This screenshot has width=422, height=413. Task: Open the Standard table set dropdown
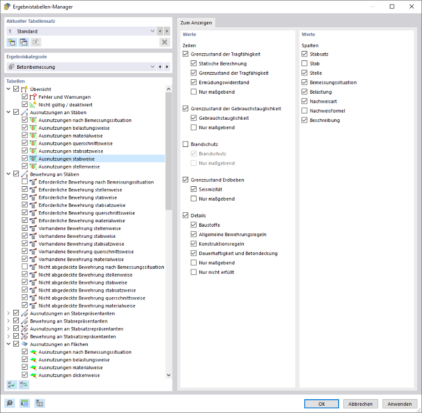pyautogui.click(x=152, y=31)
